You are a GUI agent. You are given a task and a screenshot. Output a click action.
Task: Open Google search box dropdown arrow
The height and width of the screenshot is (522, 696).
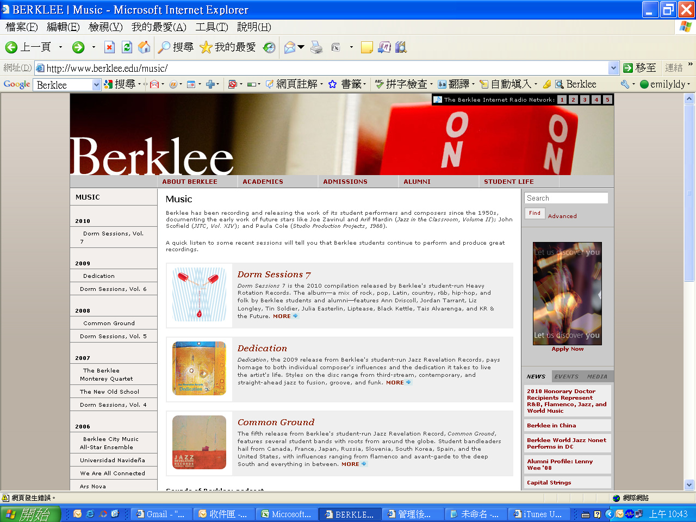[96, 84]
